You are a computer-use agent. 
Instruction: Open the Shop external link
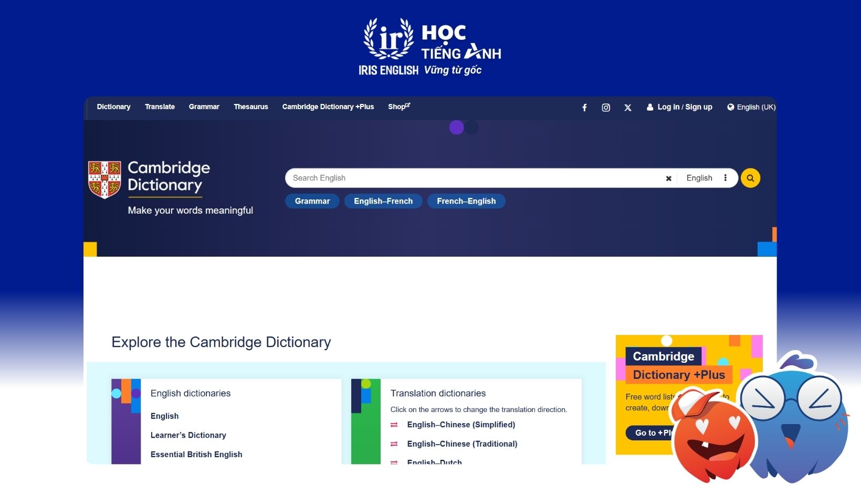coord(399,107)
